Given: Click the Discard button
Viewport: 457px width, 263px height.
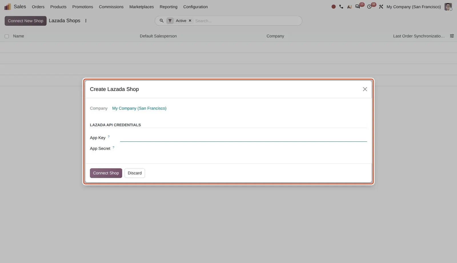Looking at the screenshot, I should 135,173.
